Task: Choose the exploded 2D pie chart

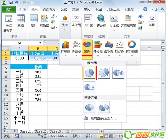Action: 104,73
